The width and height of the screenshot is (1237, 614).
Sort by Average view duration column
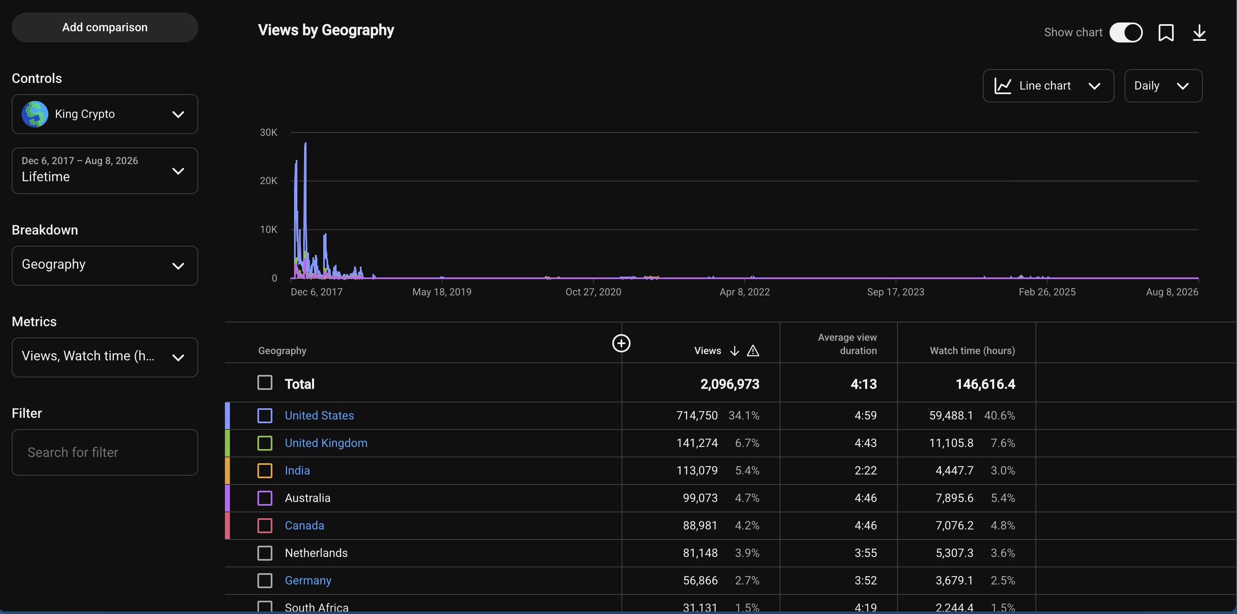coord(847,344)
